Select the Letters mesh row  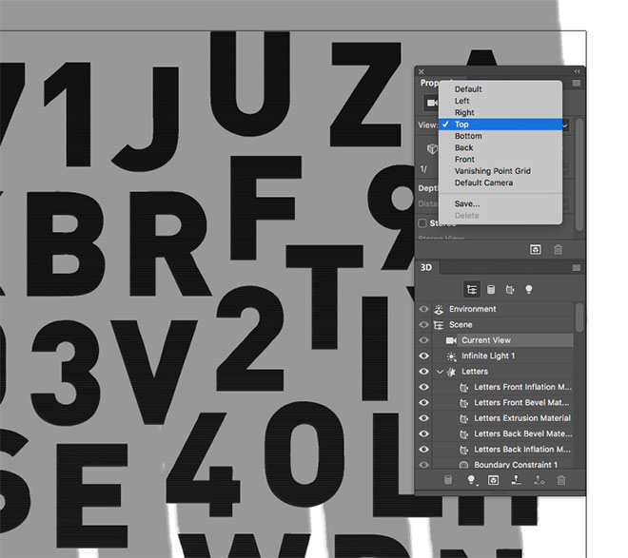[503, 371]
